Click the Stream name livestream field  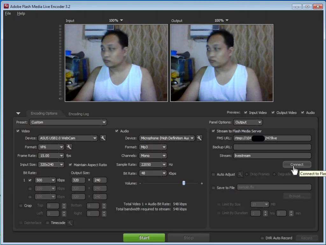(x=272, y=156)
